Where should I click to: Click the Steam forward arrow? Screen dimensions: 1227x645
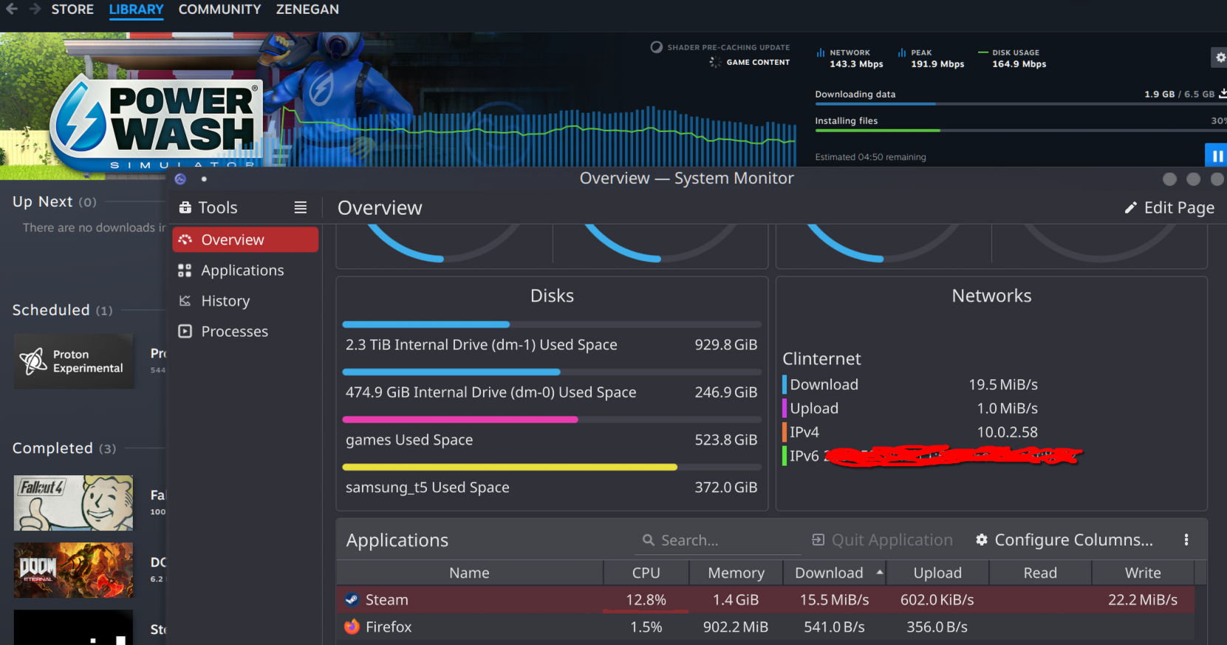[x=35, y=10]
